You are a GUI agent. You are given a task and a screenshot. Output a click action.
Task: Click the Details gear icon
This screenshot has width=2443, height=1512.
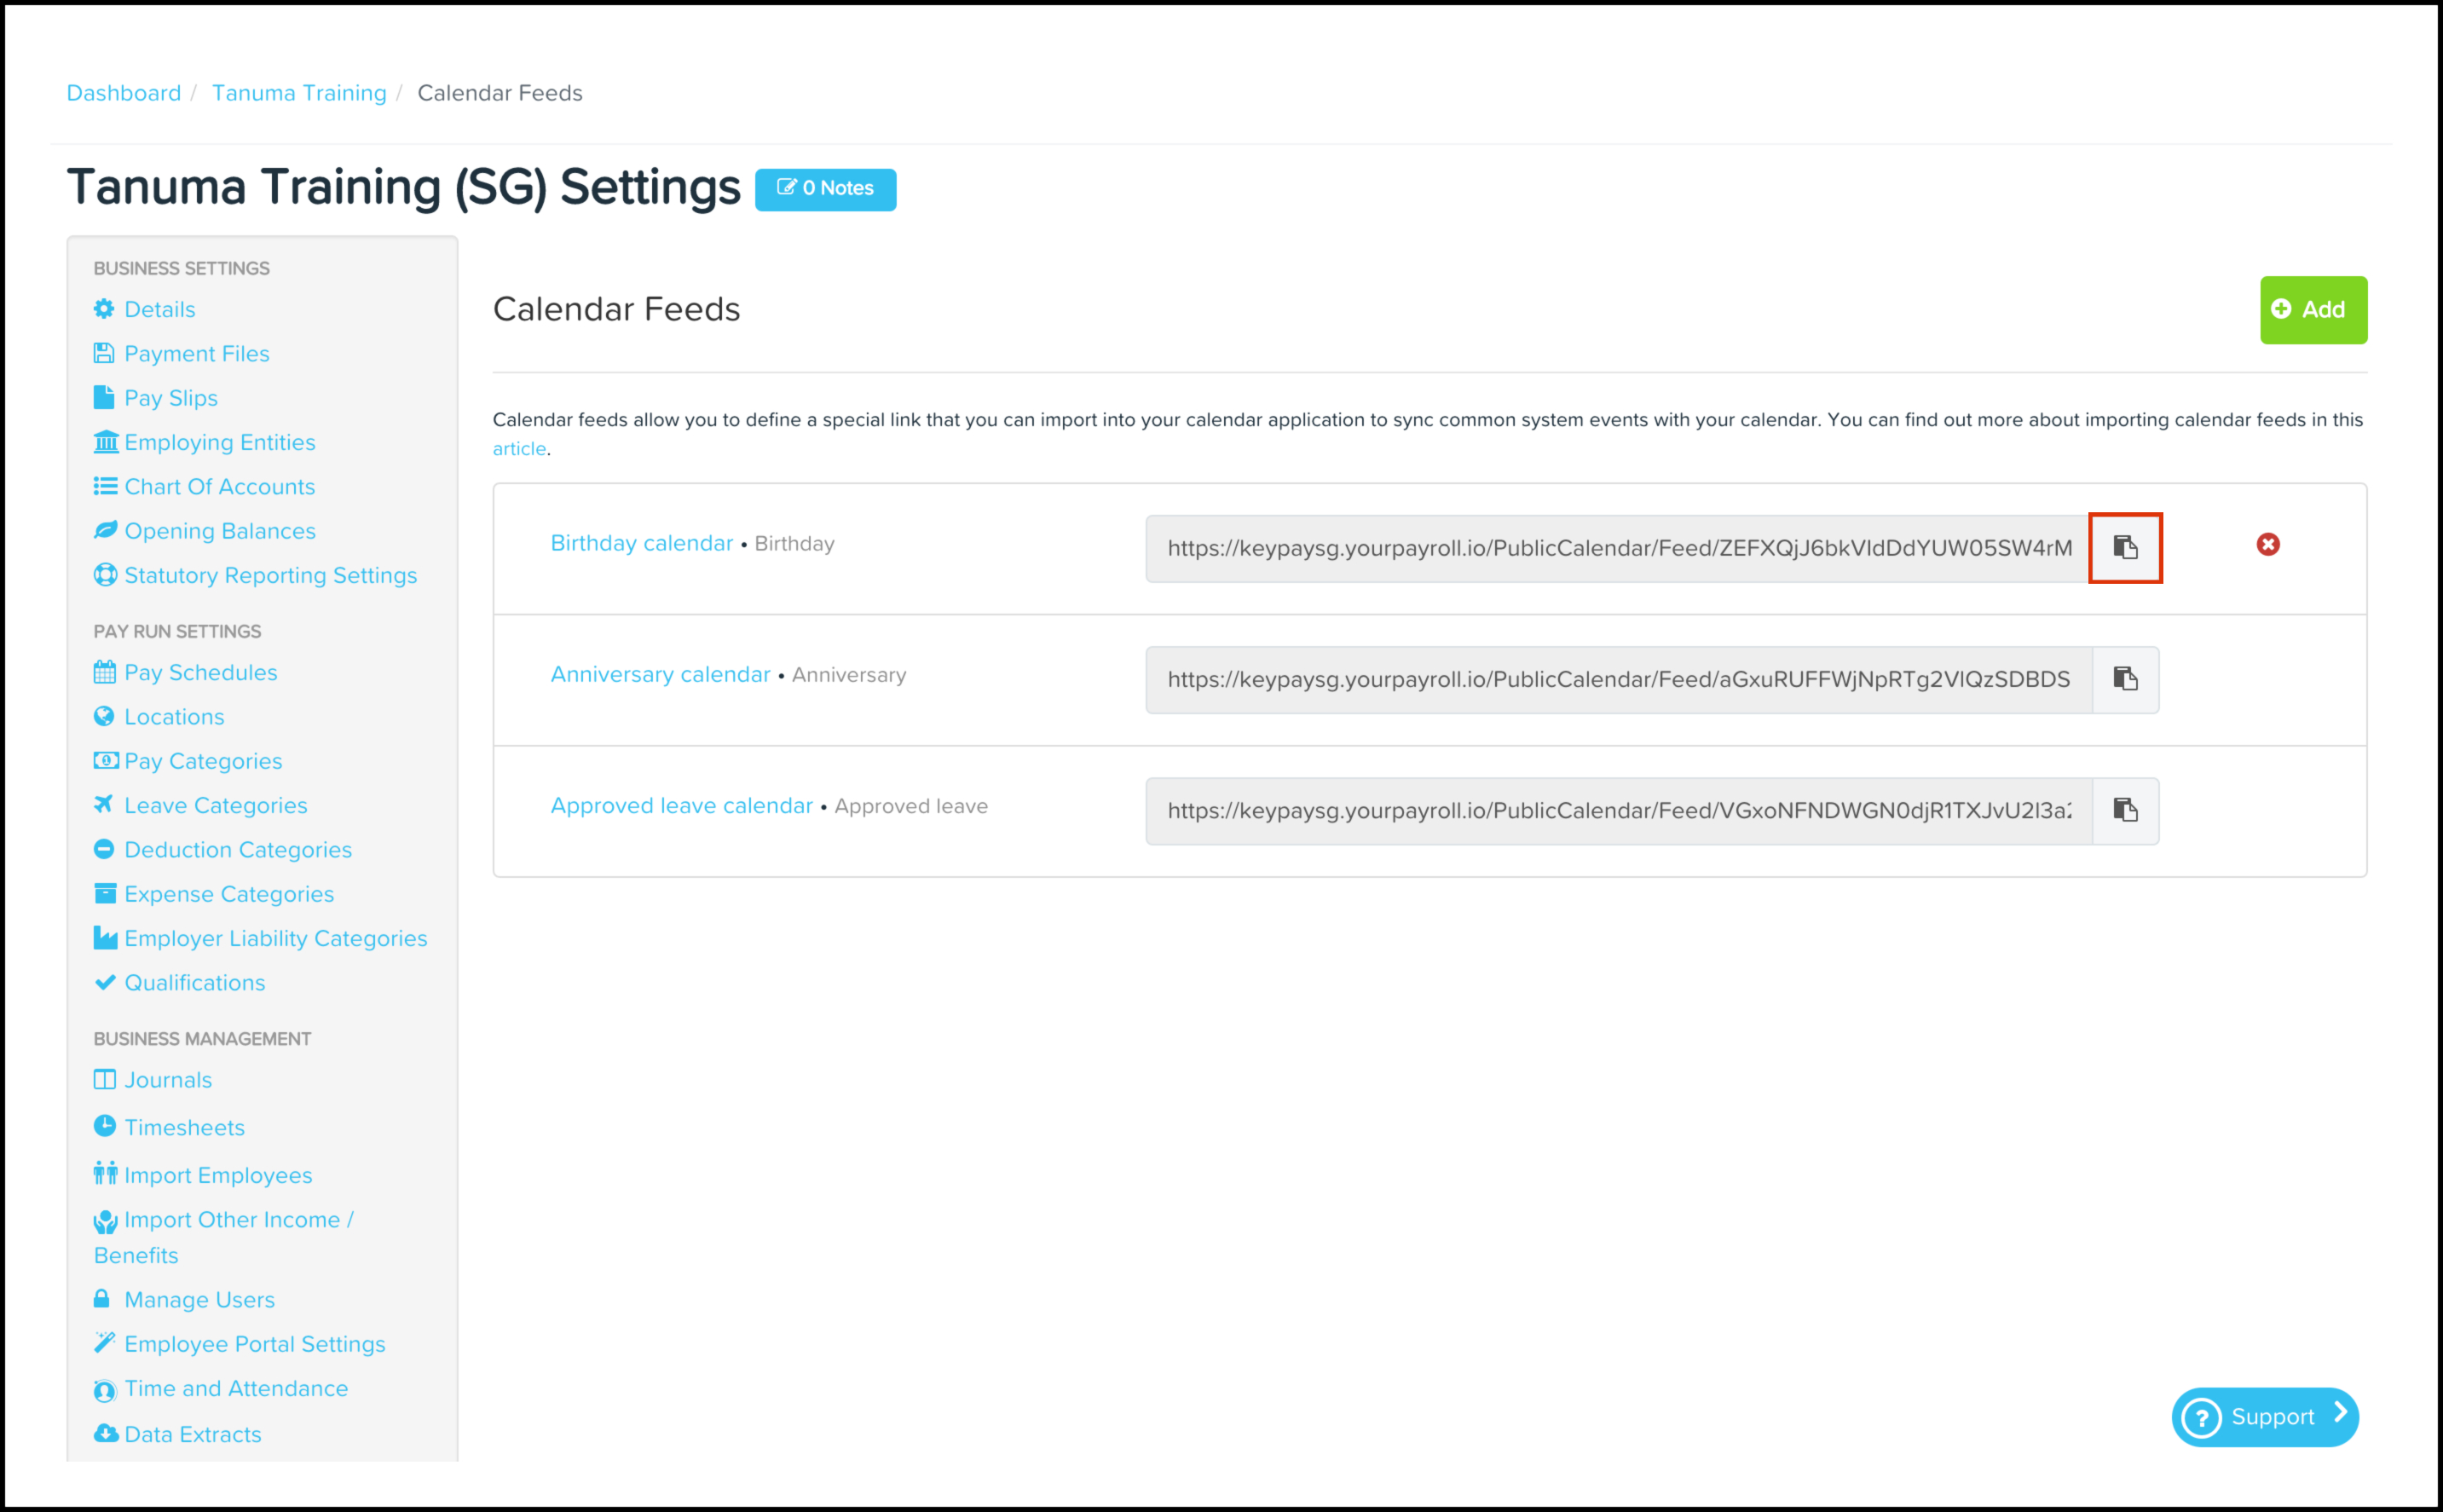tap(104, 309)
